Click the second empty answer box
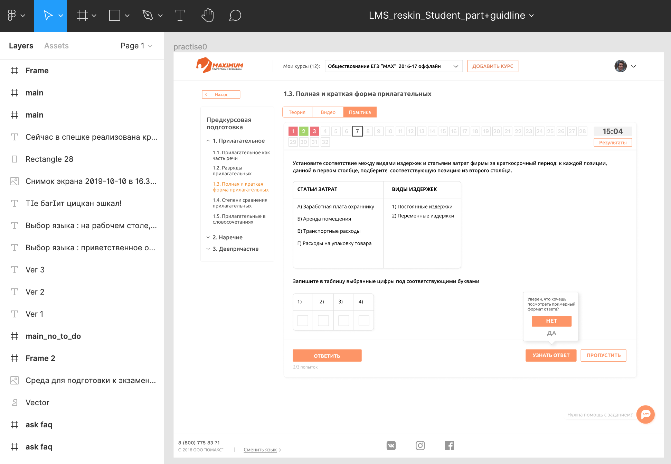Image resolution: width=671 pixels, height=464 pixels. (323, 321)
